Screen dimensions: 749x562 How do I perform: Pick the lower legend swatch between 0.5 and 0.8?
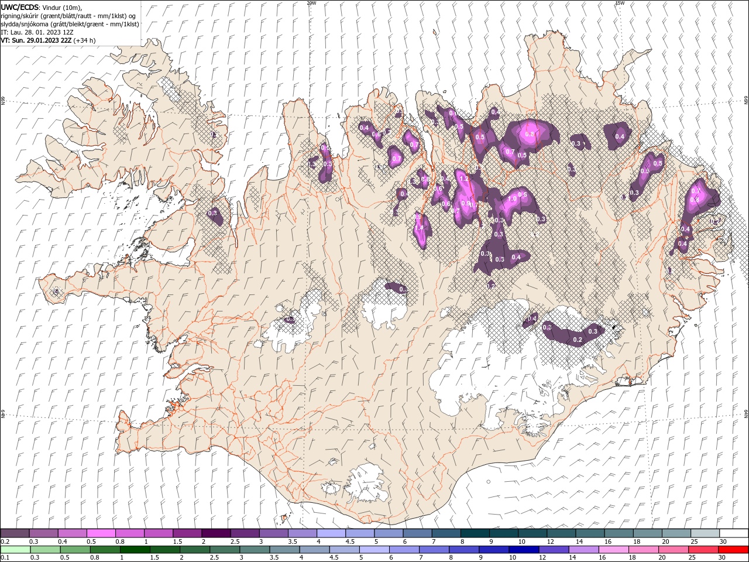pos(75,550)
